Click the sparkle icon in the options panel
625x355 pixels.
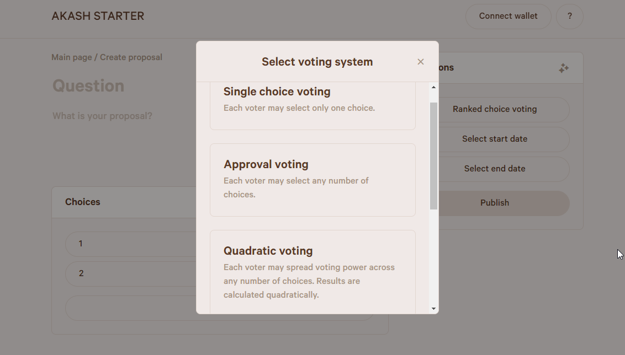pyautogui.click(x=563, y=68)
